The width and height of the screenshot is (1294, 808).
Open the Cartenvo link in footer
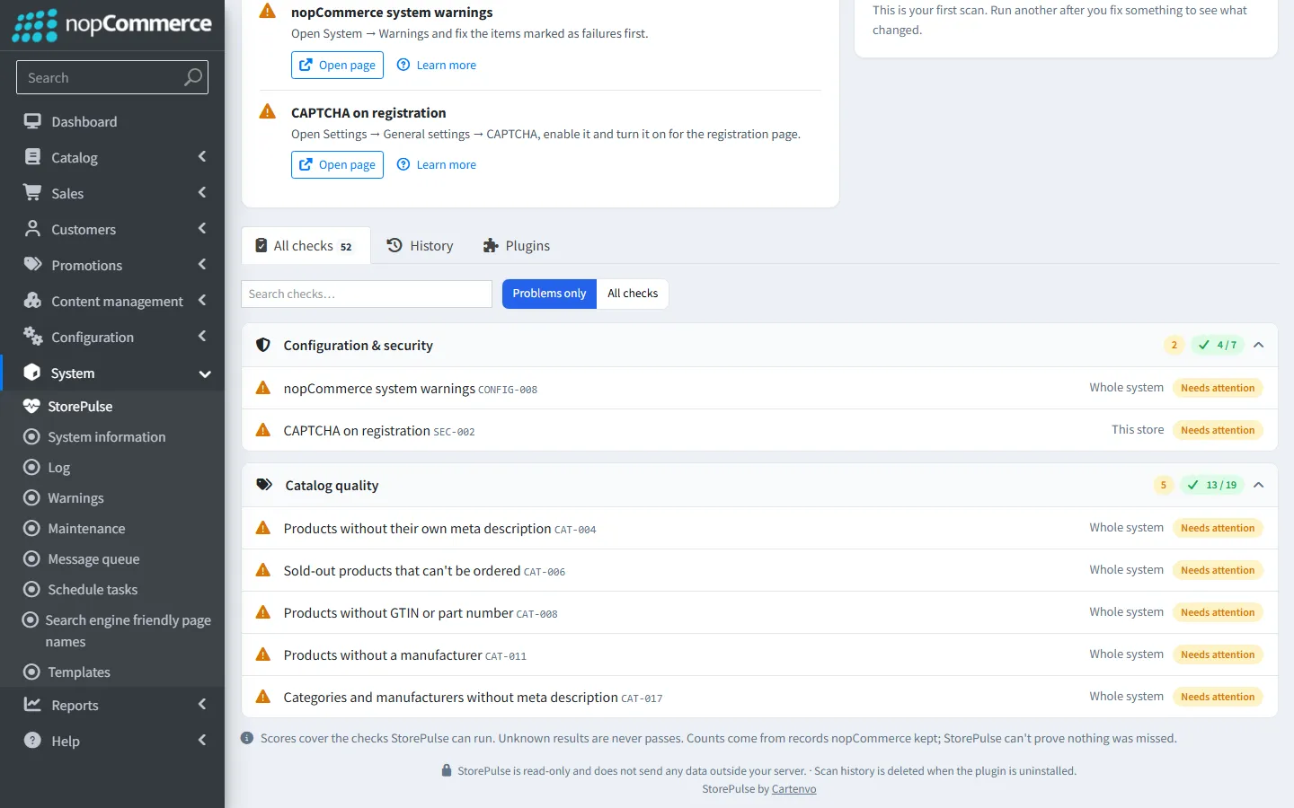point(793,789)
